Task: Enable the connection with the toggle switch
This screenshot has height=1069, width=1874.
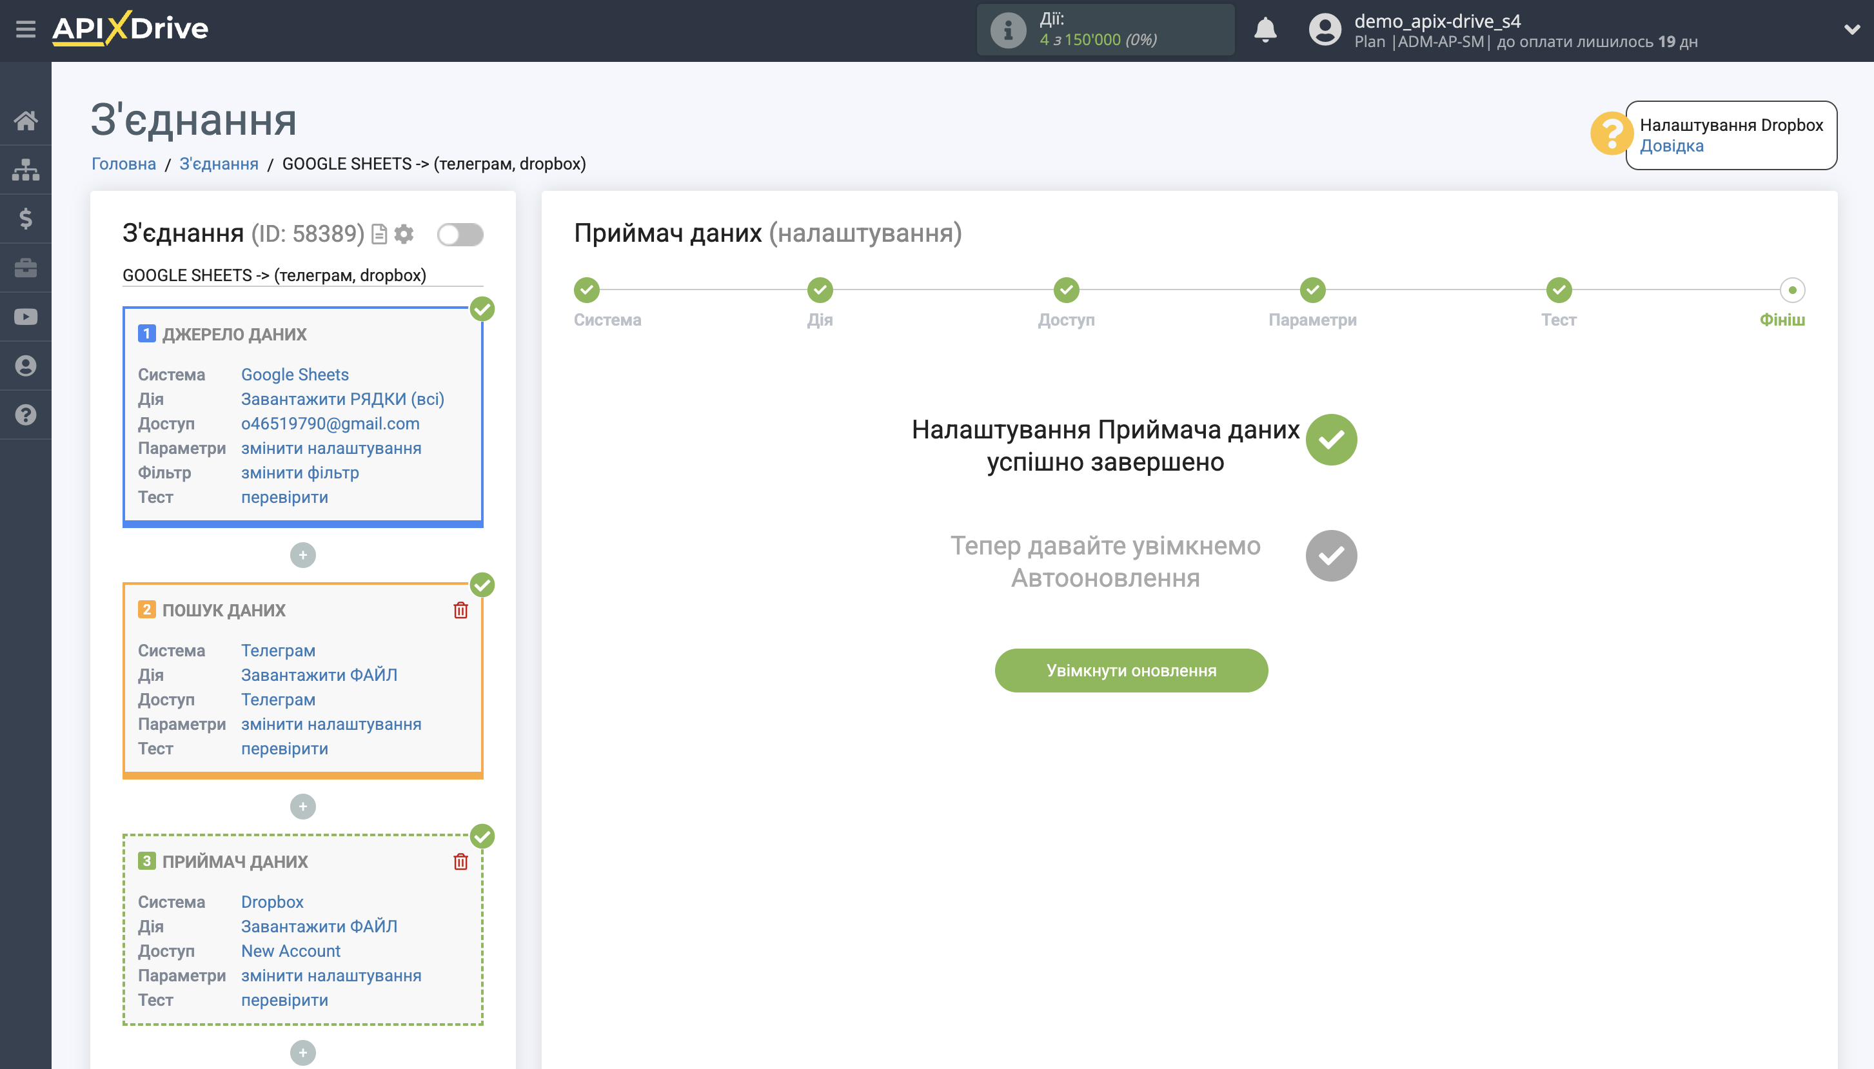Action: click(x=461, y=233)
